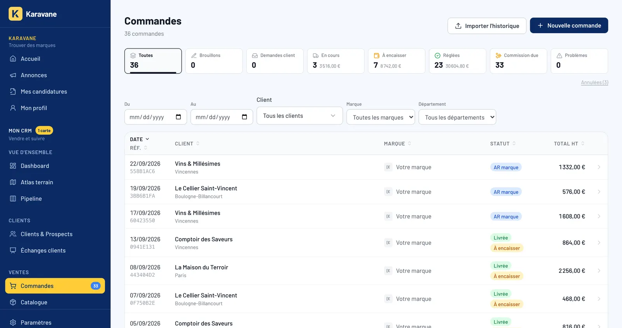Image resolution: width=622 pixels, height=328 pixels.
Task: Click the Mes candidatures document icon
Action: tap(13, 92)
